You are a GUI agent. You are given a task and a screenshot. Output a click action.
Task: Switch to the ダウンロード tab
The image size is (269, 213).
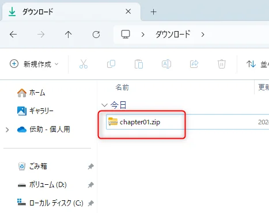coord(71,12)
